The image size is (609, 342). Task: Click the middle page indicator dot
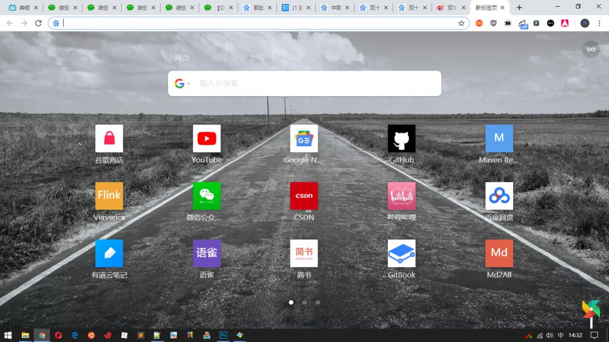[304, 302]
